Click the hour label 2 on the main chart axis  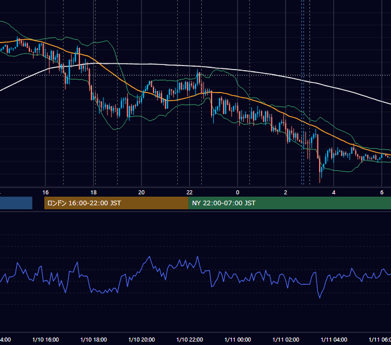coord(286,193)
